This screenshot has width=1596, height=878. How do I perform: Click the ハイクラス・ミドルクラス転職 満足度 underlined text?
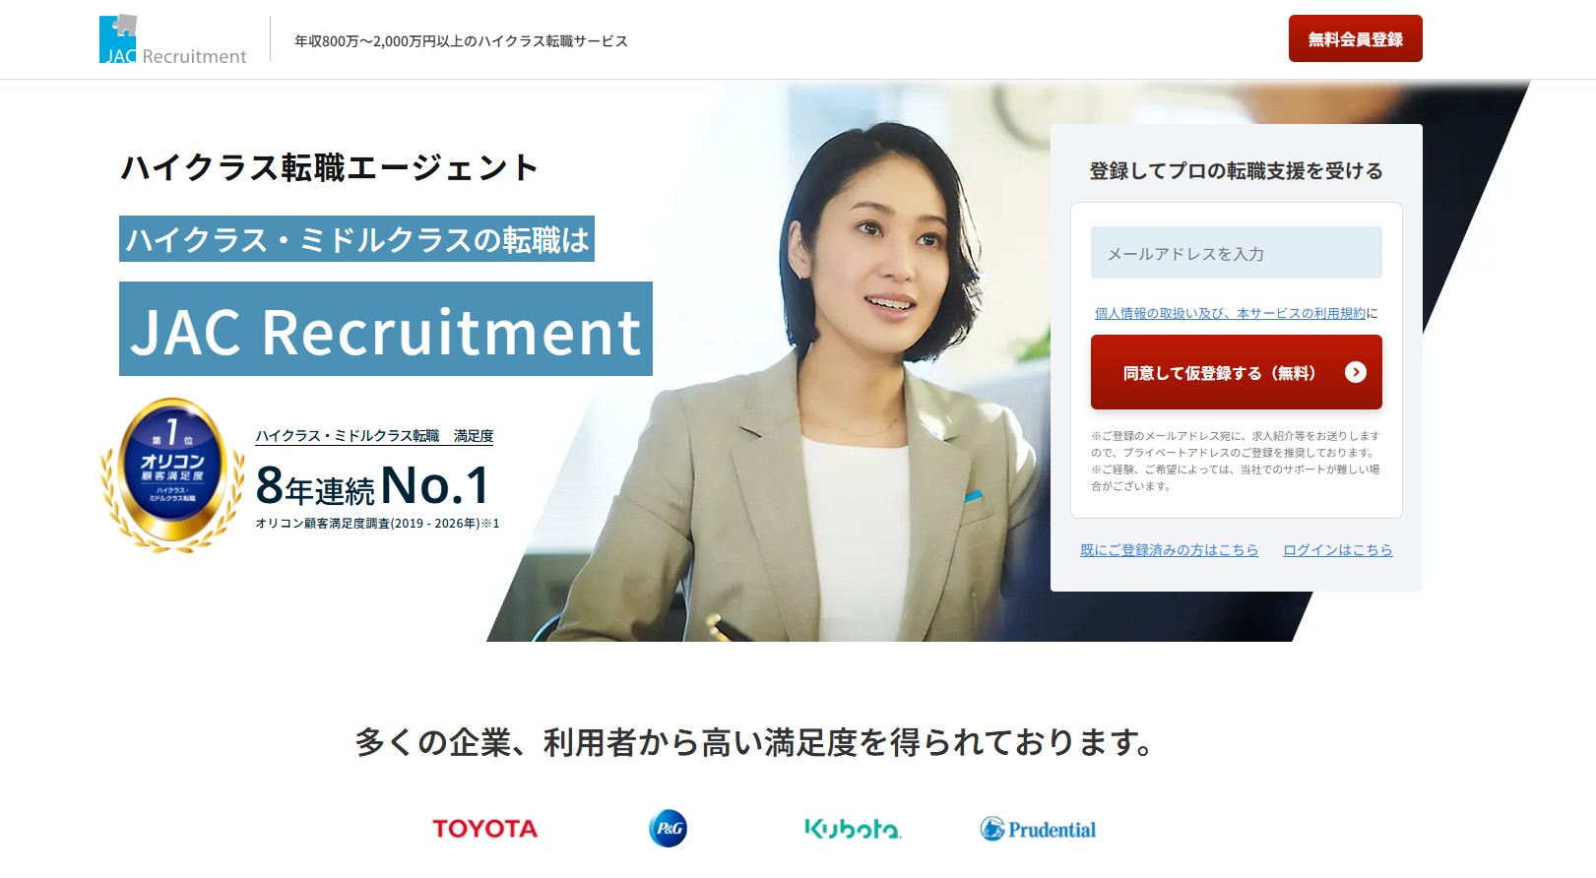click(x=374, y=436)
